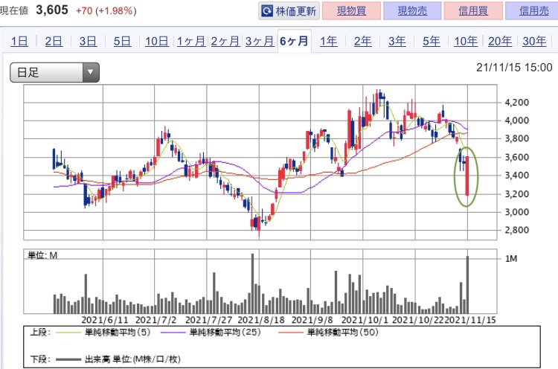Click the 2021/6/11 date axis label
558x369 pixels.
pos(105,320)
